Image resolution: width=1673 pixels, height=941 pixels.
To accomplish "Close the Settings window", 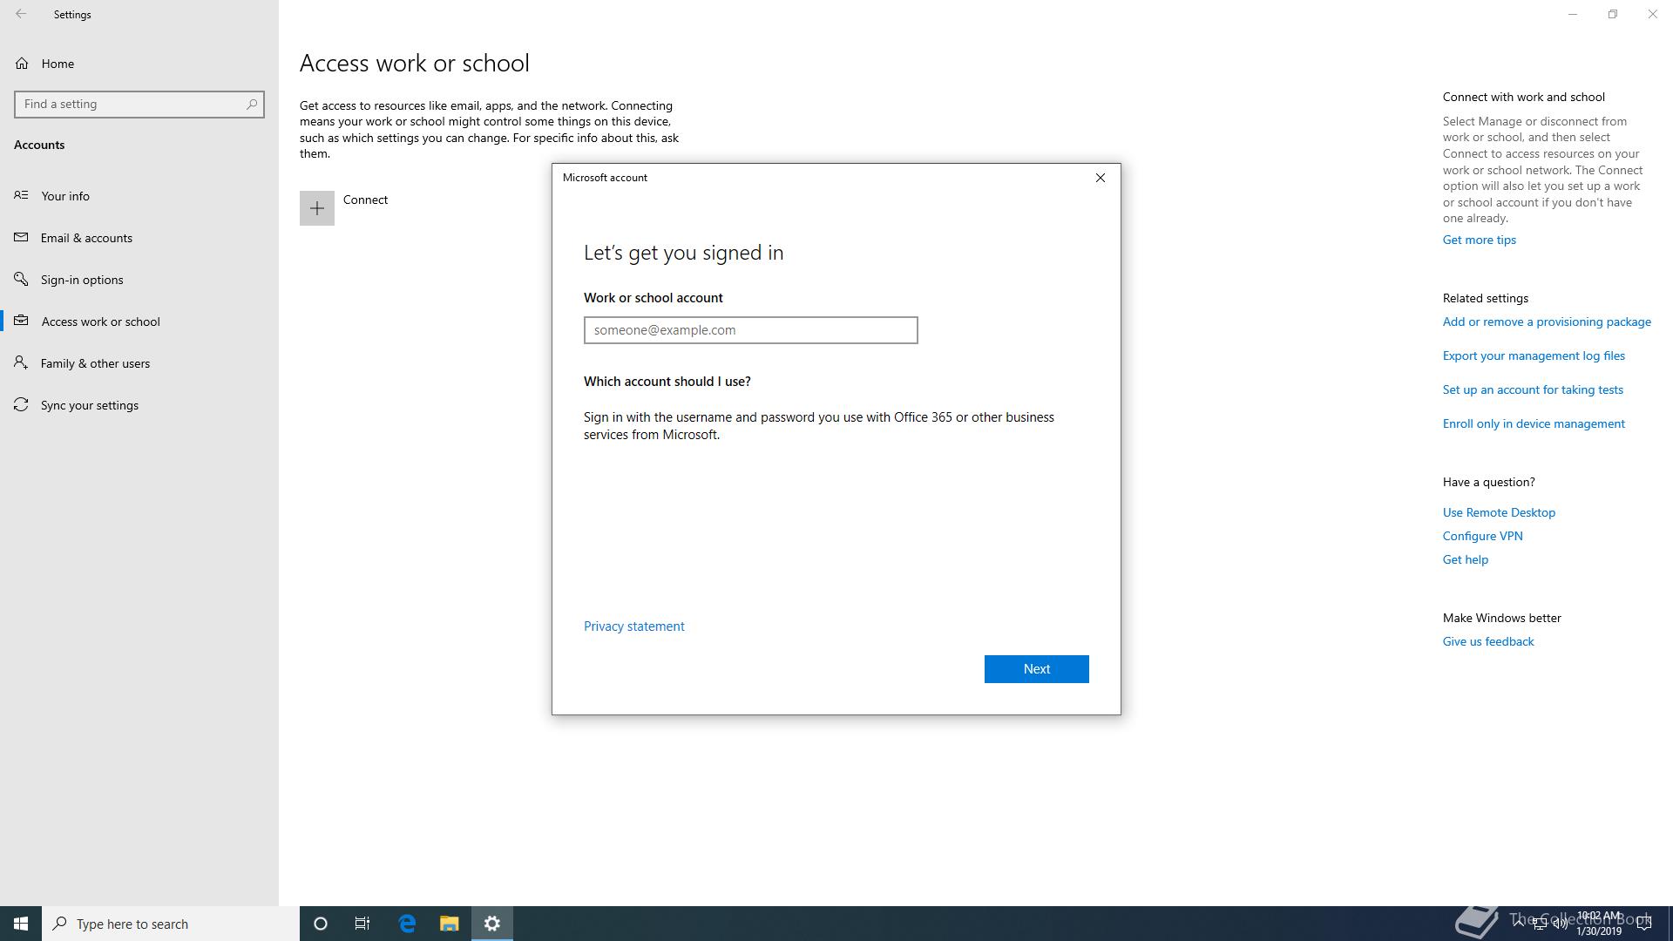I will [1653, 14].
